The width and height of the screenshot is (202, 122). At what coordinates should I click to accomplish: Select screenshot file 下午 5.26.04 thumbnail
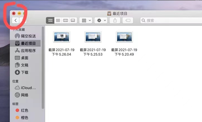coord(61,37)
